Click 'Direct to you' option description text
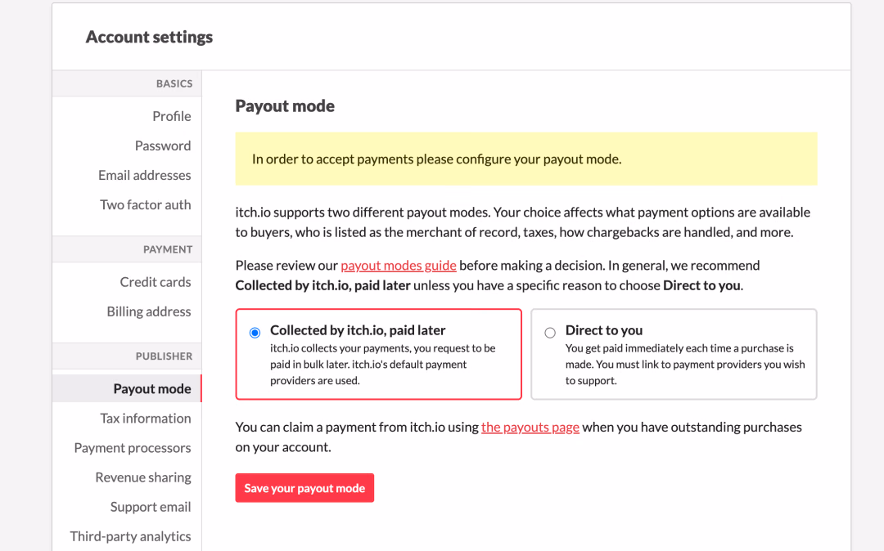The image size is (884, 551). tap(685, 364)
